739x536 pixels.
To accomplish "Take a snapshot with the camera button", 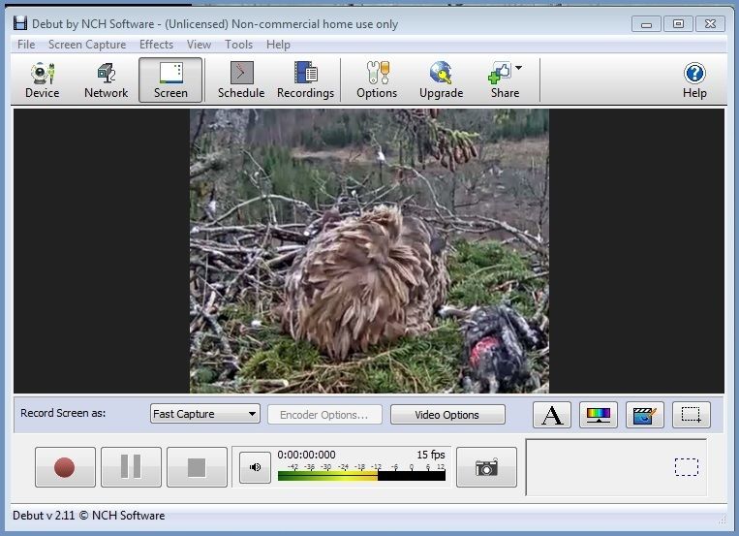I will [x=486, y=467].
